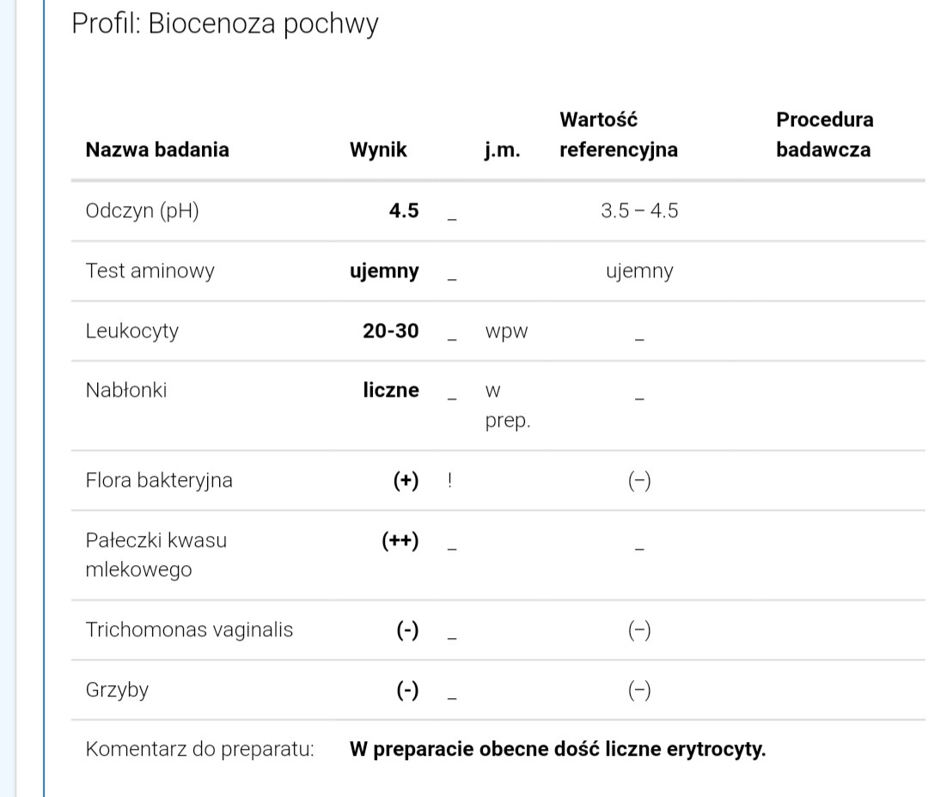Click the pH result value 4.5
Viewport: 928px width, 797px height.
click(403, 211)
